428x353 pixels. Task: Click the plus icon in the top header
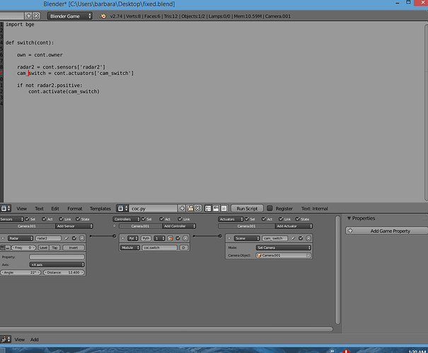(x=28, y=16)
